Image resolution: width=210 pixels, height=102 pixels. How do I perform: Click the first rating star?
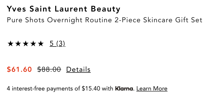pyautogui.click(x=11, y=44)
